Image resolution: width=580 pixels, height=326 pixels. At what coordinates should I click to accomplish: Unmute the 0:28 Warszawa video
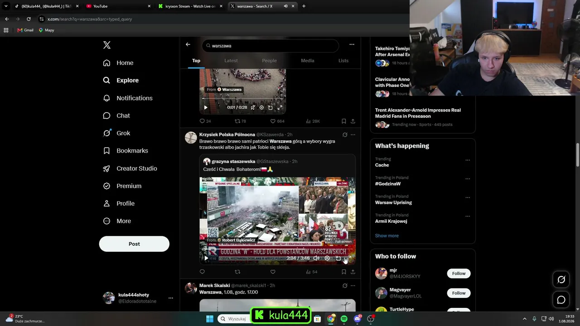pos(253,107)
